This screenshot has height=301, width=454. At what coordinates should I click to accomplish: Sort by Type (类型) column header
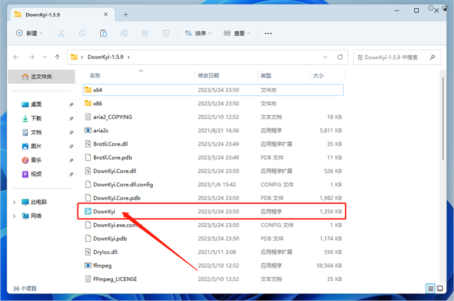[266, 76]
